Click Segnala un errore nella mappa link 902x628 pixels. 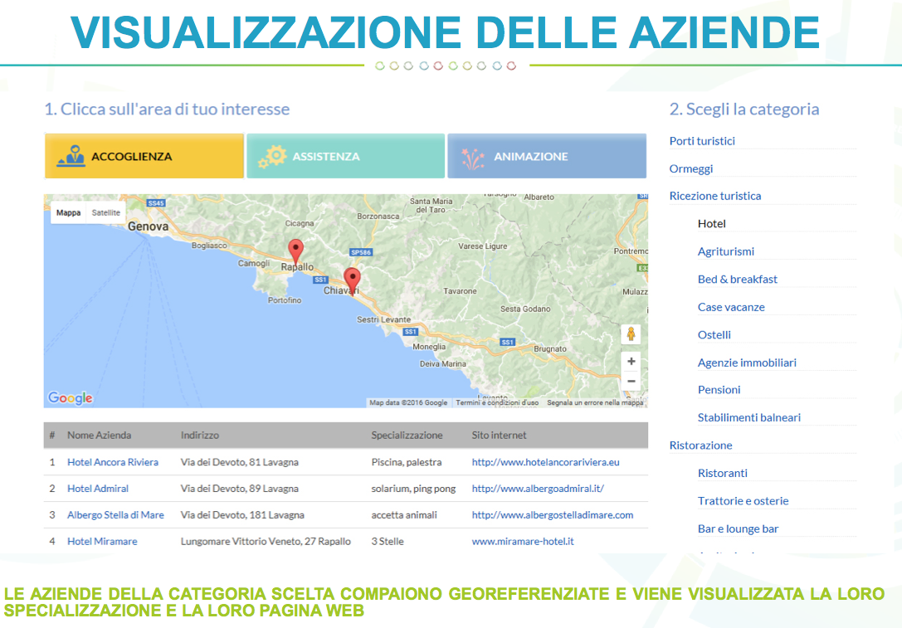pyautogui.click(x=595, y=402)
